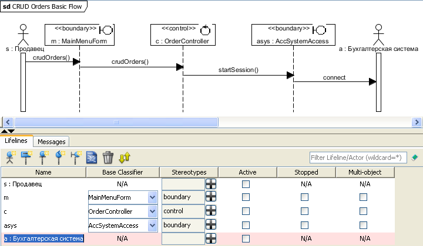Select the 'startSession()' message label

[238, 70]
